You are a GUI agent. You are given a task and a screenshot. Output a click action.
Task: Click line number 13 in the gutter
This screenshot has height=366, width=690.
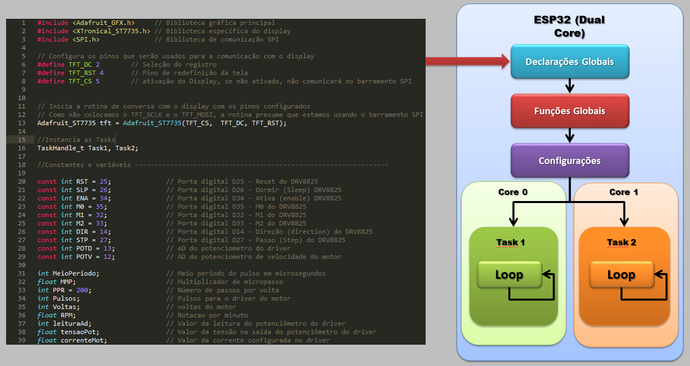point(21,123)
